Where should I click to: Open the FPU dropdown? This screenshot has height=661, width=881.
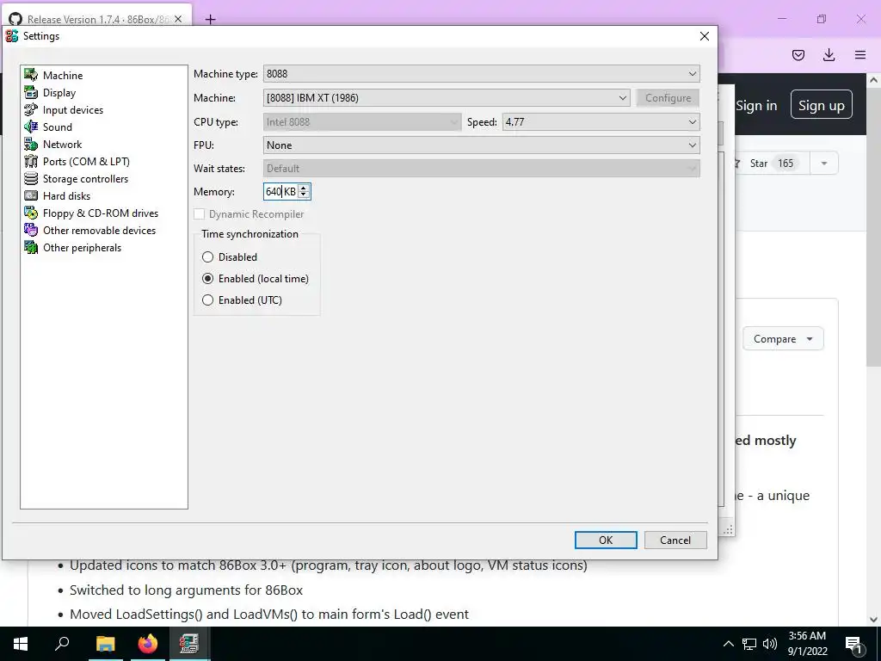click(x=482, y=145)
